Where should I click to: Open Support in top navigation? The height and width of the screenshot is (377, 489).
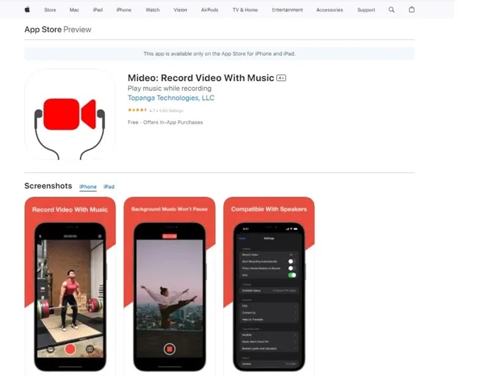[366, 10]
